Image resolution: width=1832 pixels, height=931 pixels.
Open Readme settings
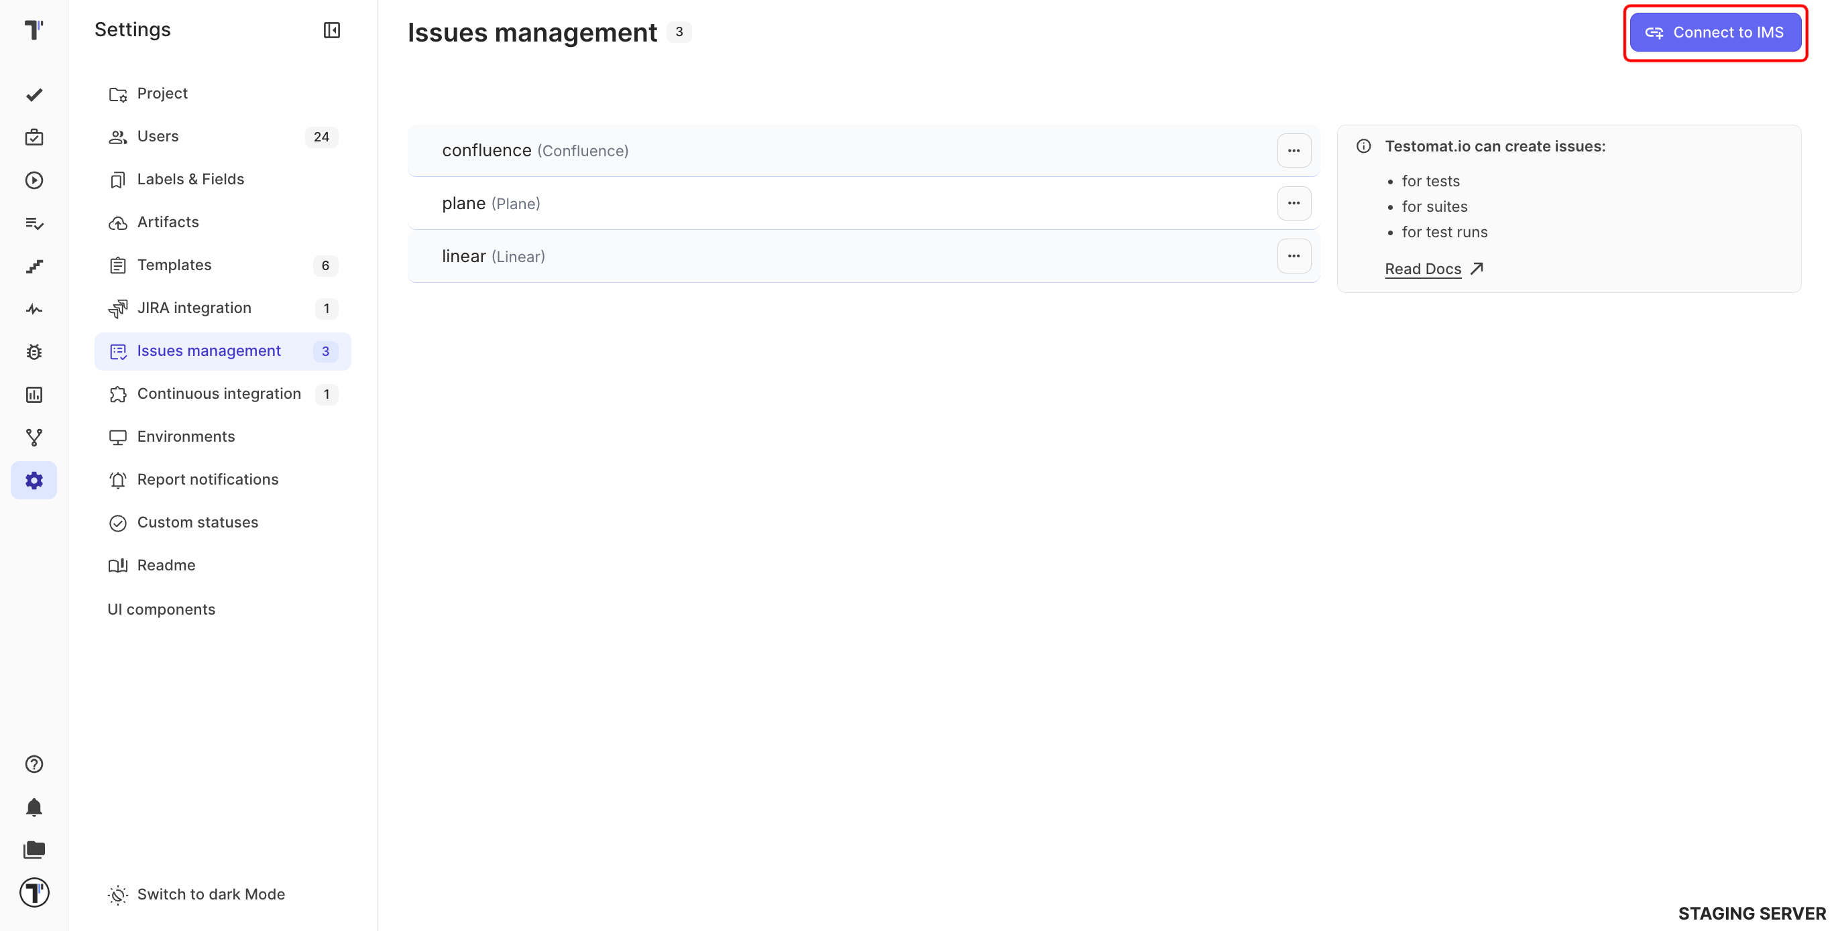(x=223, y=566)
